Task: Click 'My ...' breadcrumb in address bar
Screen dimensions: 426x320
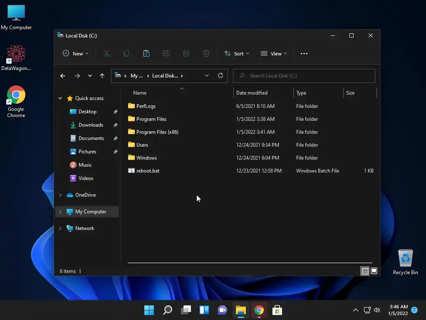Action: point(136,76)
